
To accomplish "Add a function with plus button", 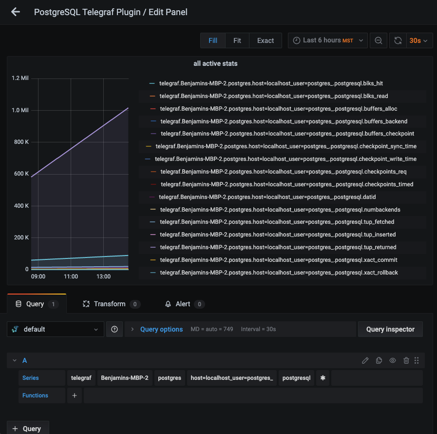I will (x=75, y=395).
